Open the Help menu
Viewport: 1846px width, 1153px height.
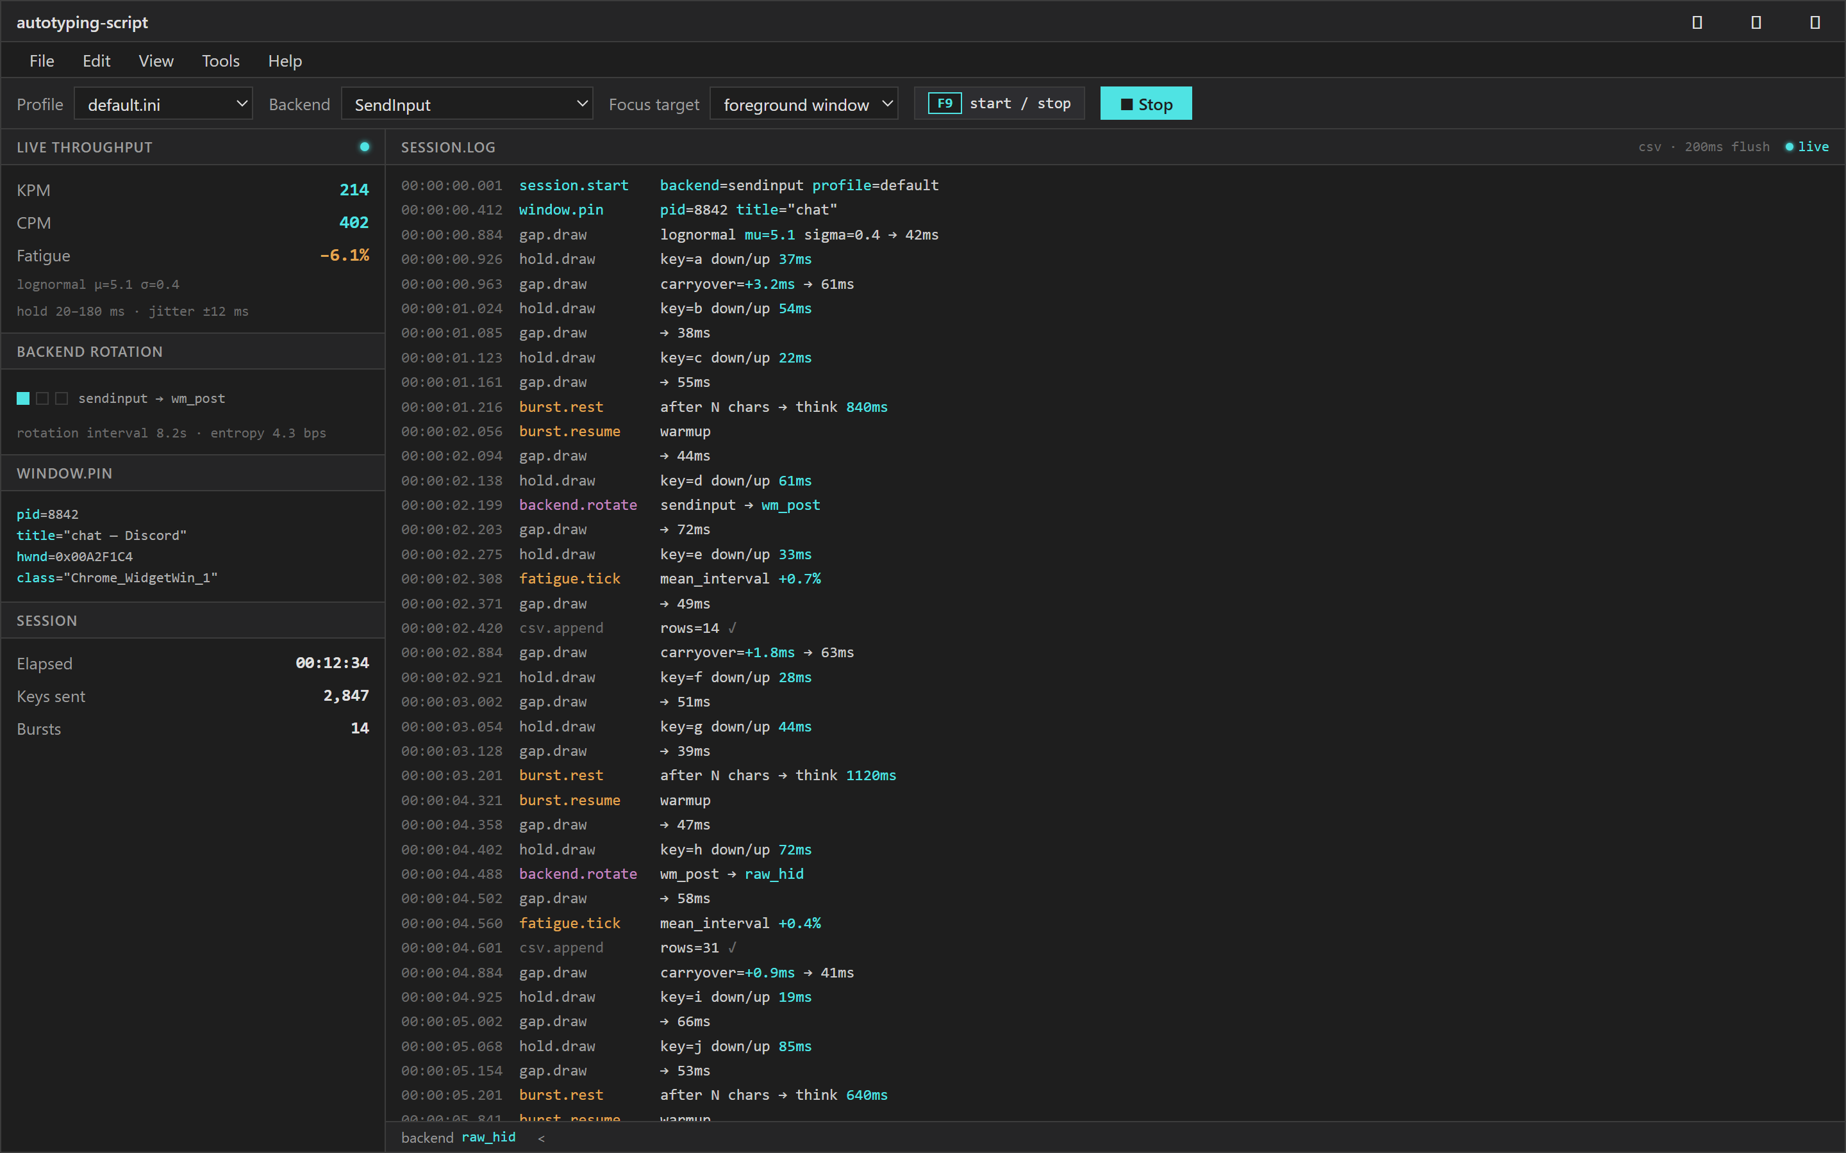coord(285,61)
